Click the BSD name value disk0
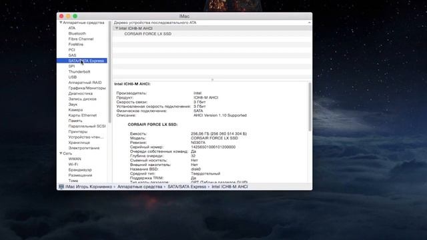 pos(195,169)
